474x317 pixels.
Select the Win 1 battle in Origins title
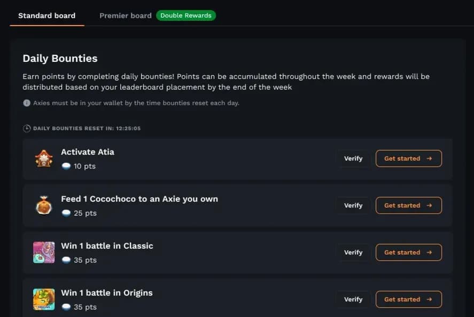(107, 293)
